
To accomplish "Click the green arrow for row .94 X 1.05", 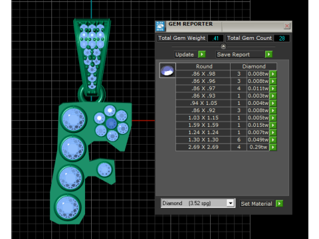I will tap(273, 103).
